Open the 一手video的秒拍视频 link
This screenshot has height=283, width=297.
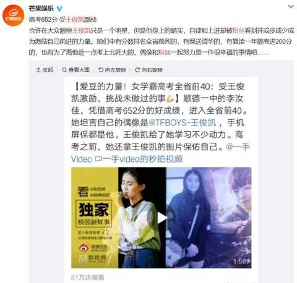tap(142, 159)
